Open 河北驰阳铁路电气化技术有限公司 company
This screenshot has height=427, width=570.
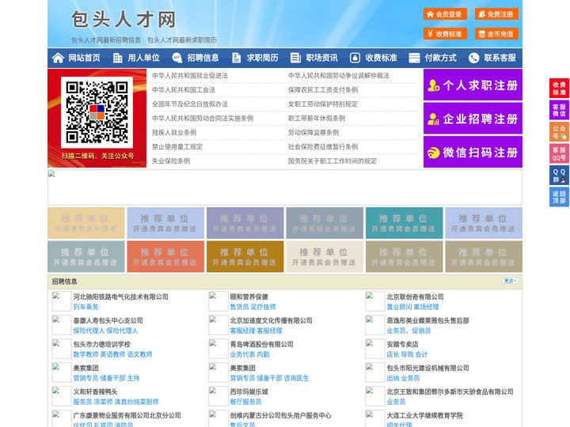click(x=120, y=297)
